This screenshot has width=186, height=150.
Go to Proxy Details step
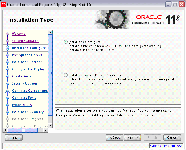tap(22, 105)
